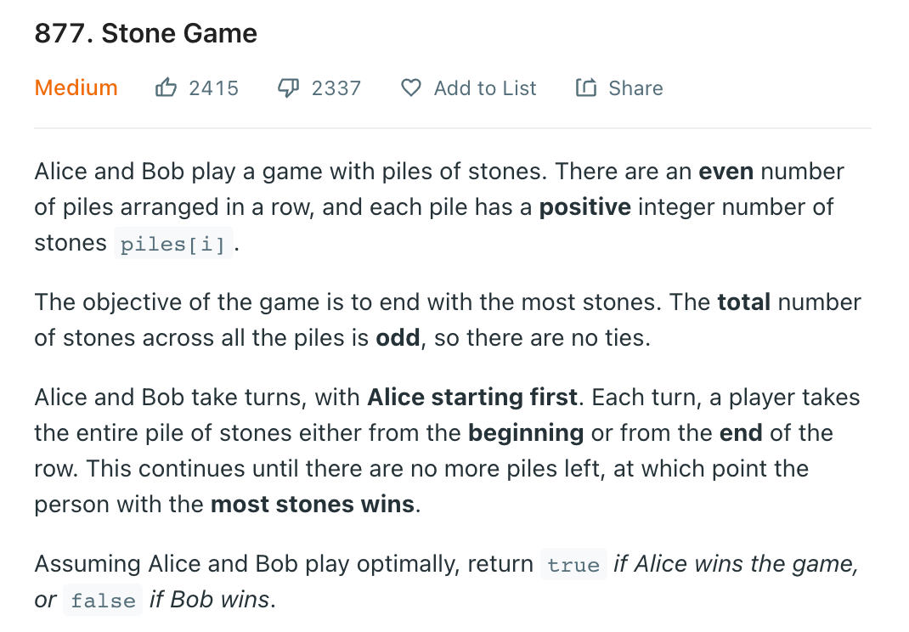Click the 877. Stone Game title

pyautogui.click(x=146, y=33)
